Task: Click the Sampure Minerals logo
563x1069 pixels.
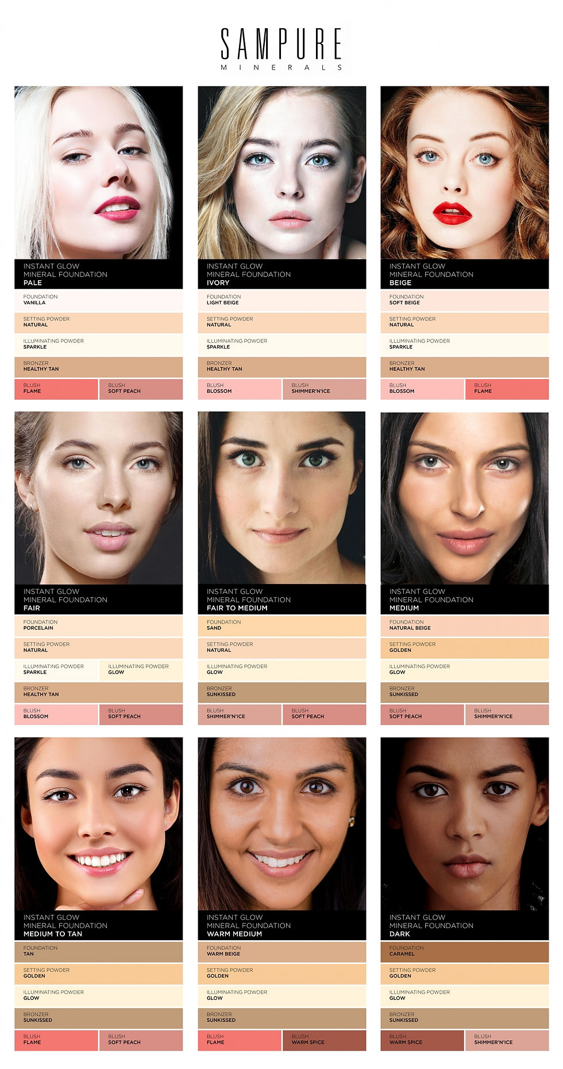Action: point(281,49)
